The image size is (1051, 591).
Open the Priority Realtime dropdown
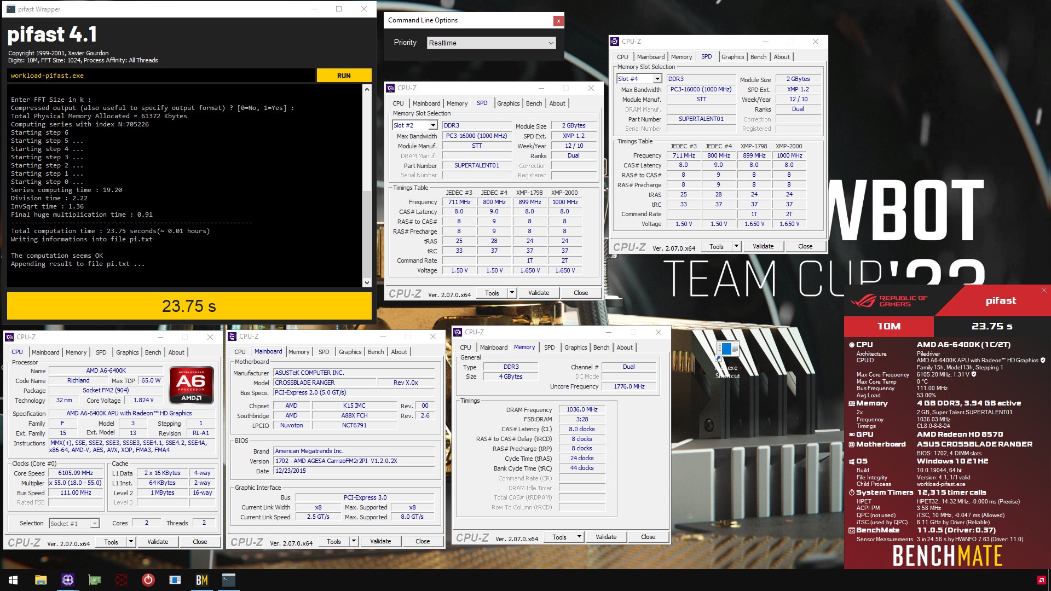click(x=491, y=43)
